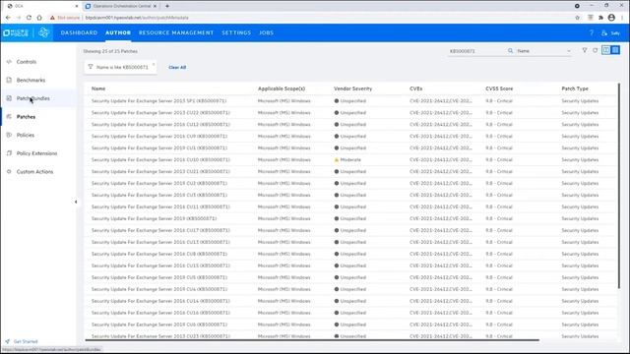The height and width of the screenshot is (354, 630).
Task: Open the RESOURCE MANAGEMENT menu
Action: coord(176,32)
